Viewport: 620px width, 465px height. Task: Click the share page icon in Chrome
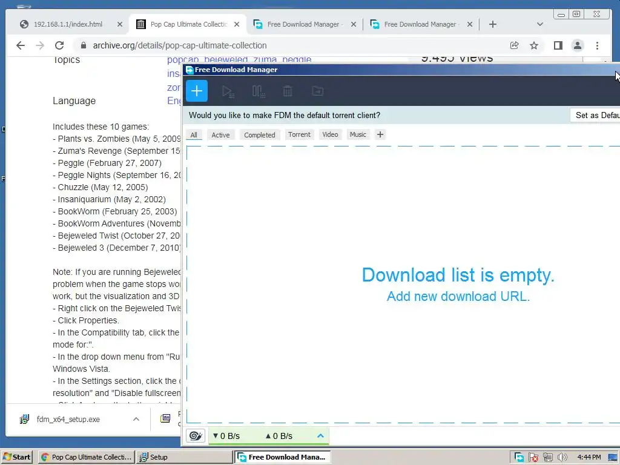[x=515, y=45]
